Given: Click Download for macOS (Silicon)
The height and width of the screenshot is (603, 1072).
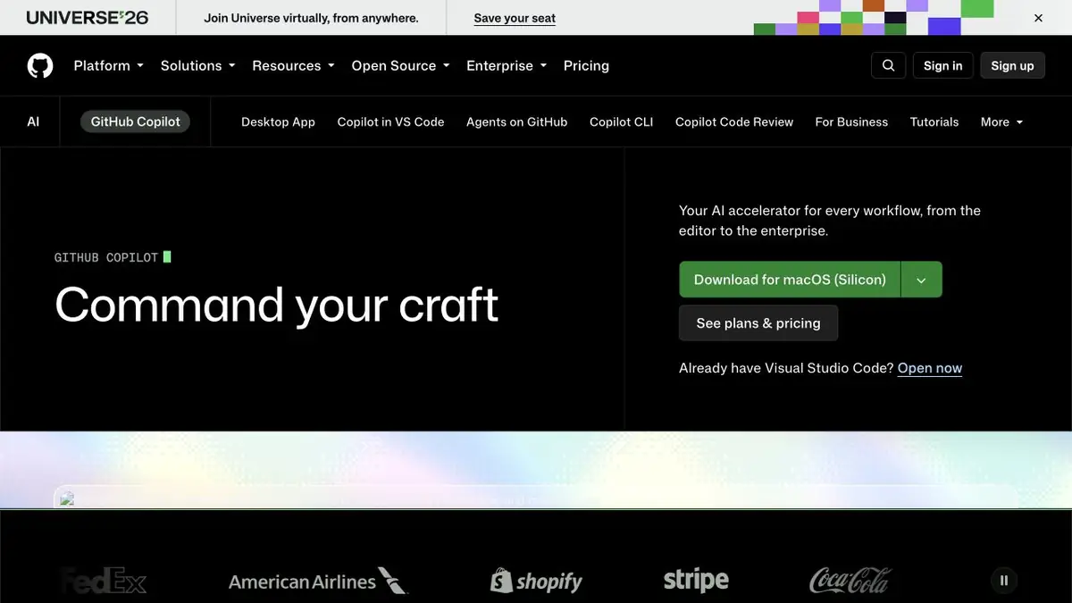Looking at the screenshot, I should pyautogui.click(x=790, y=280).
